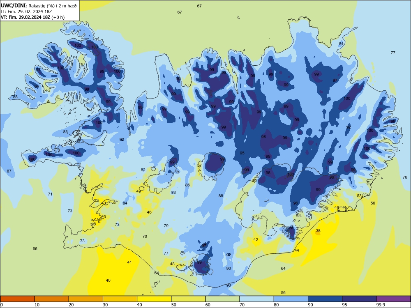Click the 'UWC/DINI' title text
The height and width of the screenshot is (308, 411).
pyautogui.click(x=13, y=5)
